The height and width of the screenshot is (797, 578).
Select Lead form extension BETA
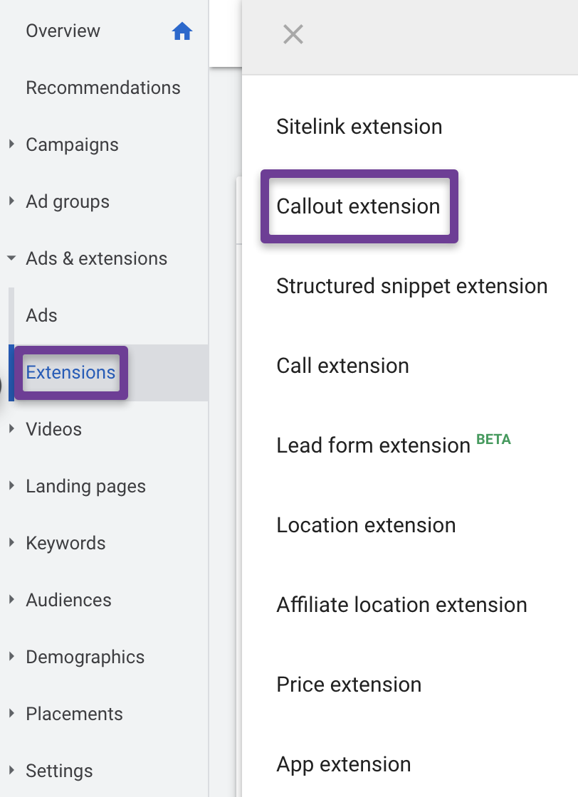coord(394,444)
